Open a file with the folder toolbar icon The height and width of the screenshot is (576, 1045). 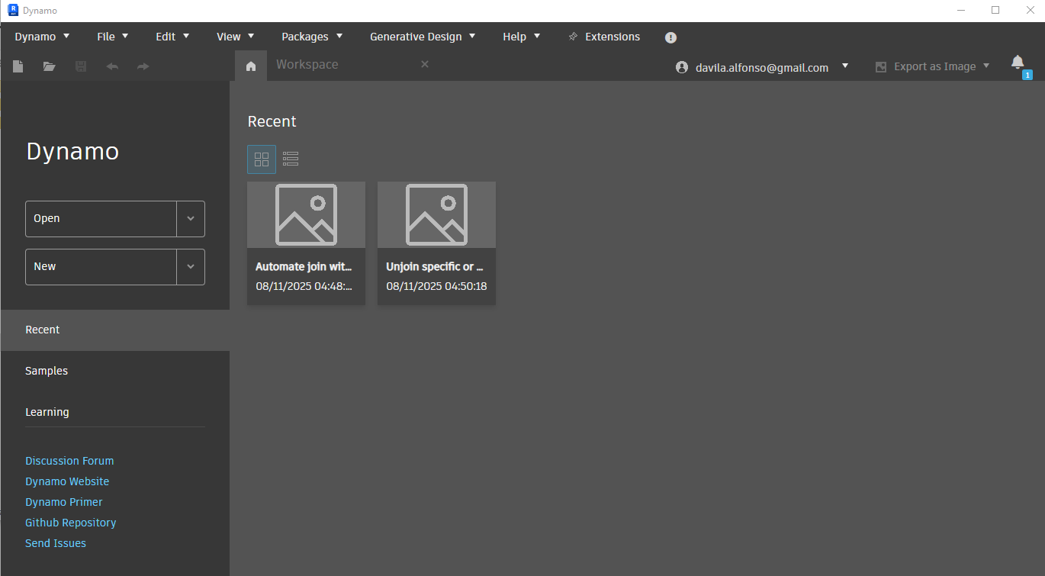point(49,66)
